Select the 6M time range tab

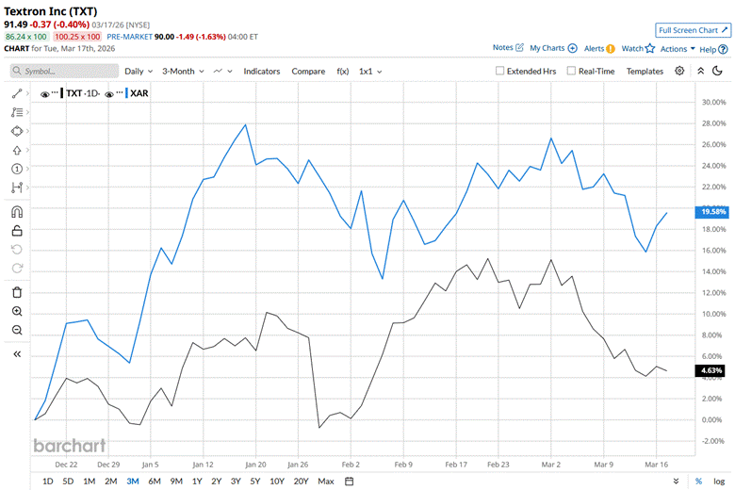(154, 482)
